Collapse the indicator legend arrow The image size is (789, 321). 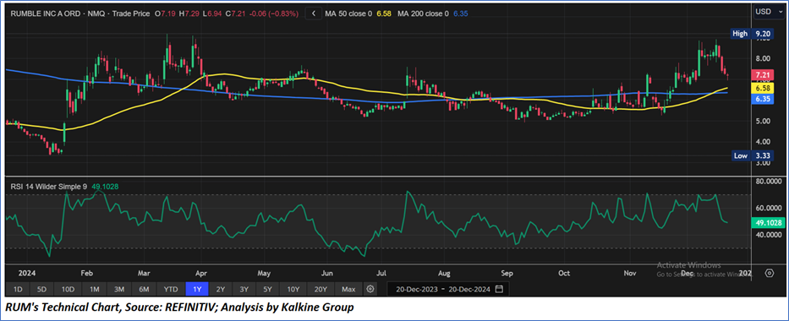click(x=314, y=14)
